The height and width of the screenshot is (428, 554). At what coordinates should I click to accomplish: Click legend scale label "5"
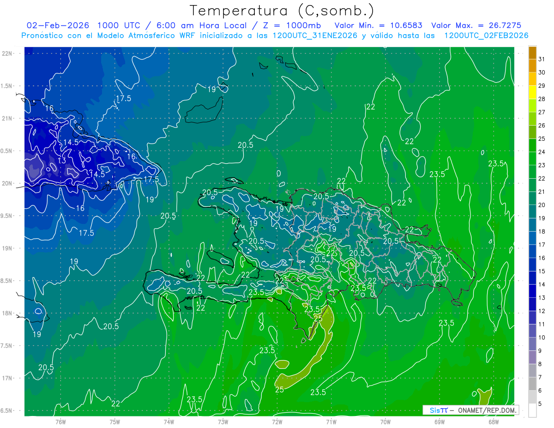pyautogui.click(x=540, y=404)
